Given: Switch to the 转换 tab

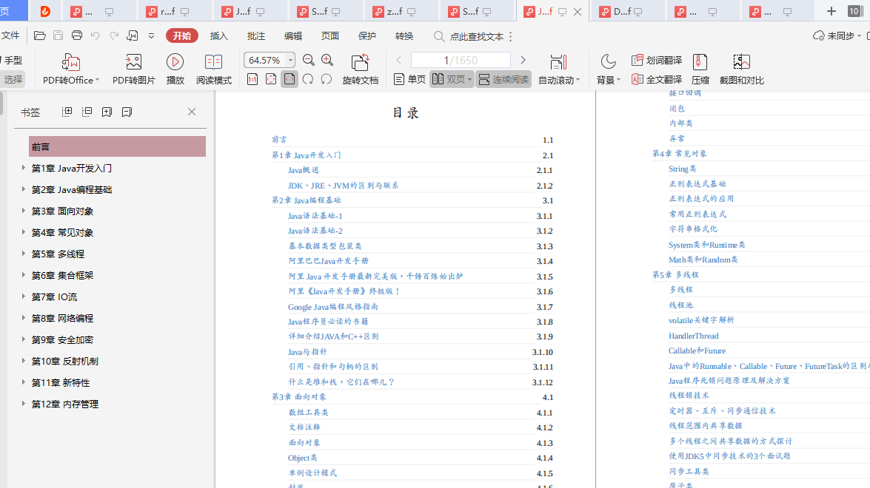Looking at the screenshot, I should coord(404,36).
